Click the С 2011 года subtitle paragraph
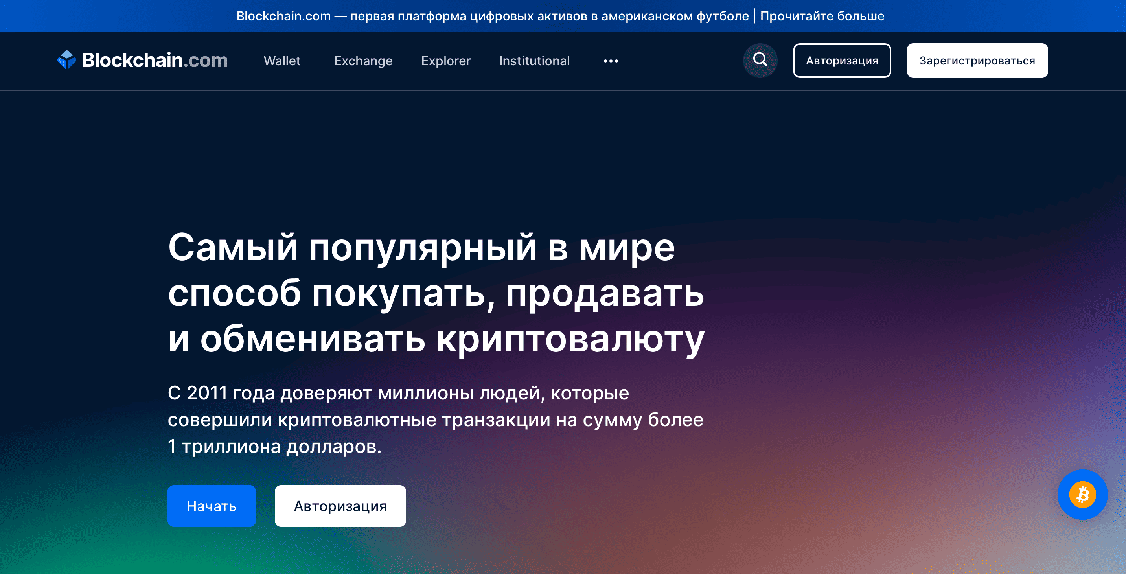 pos(435,419)
